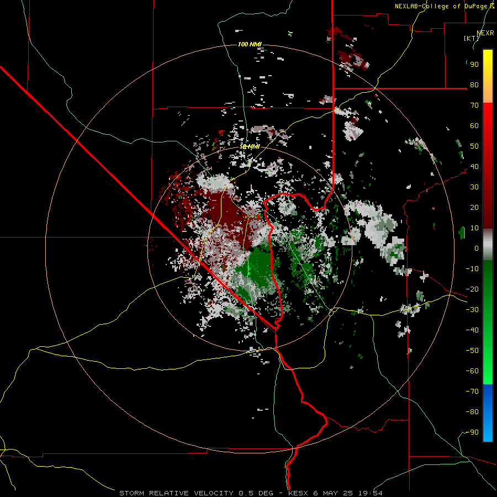
Task: Select the 30 value on velocity scale
Action: pos(474,187)
